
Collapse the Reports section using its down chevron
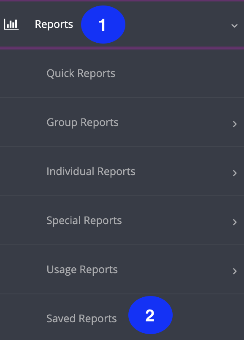234,26
